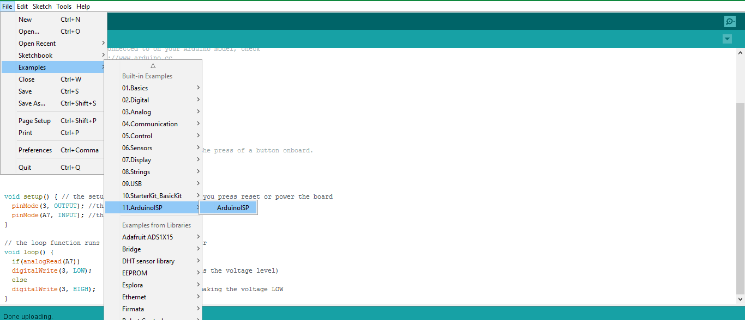Image resolution: width=745 pixels, height=320 pixels.
Task: Open the ArduinoISP example sketch
Action: point(228,208)
